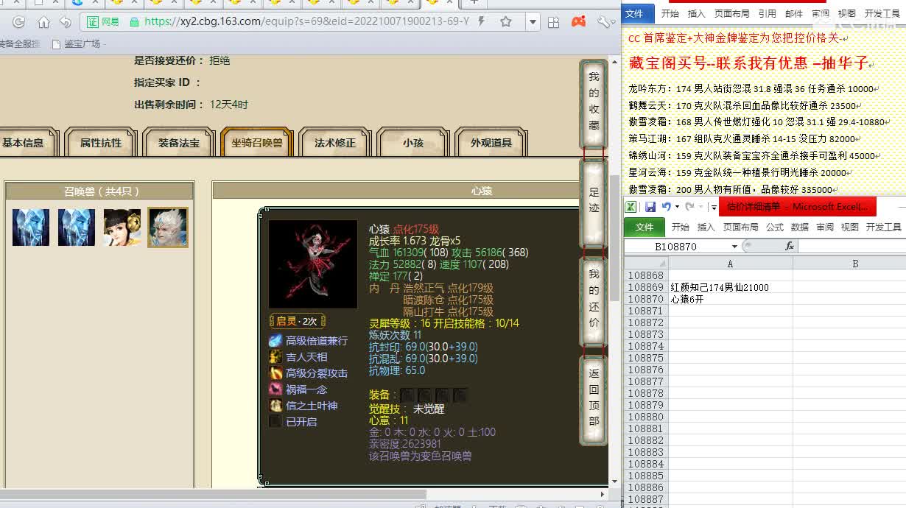Open the 鉴宝广场 bookmark
Viewport: 906px width, 508px height.
(x=76, y=44)
